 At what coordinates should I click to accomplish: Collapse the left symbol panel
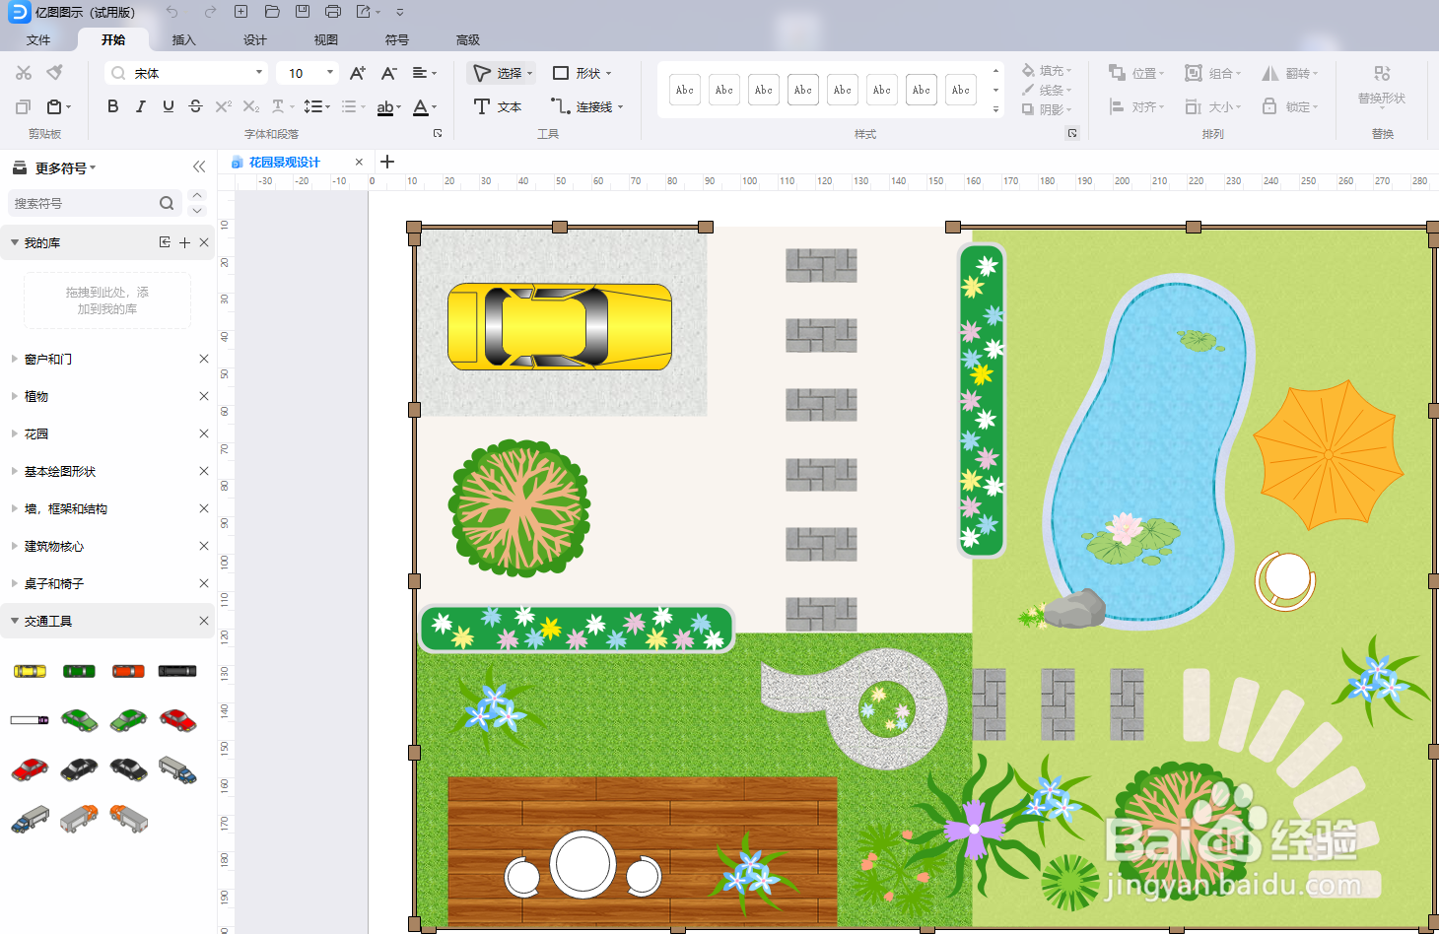pos(199,167)
